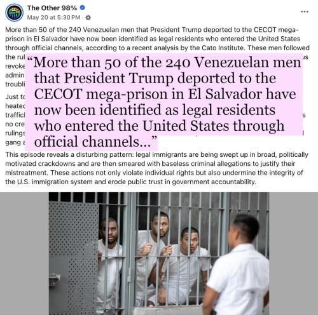
Task: Click the pink highlighted quote overlay
Action: 163,102
